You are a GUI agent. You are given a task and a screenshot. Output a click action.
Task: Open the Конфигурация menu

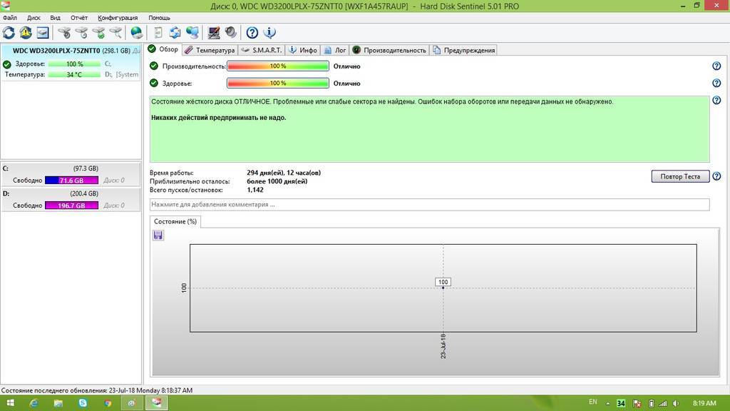(x=118, y=18)
